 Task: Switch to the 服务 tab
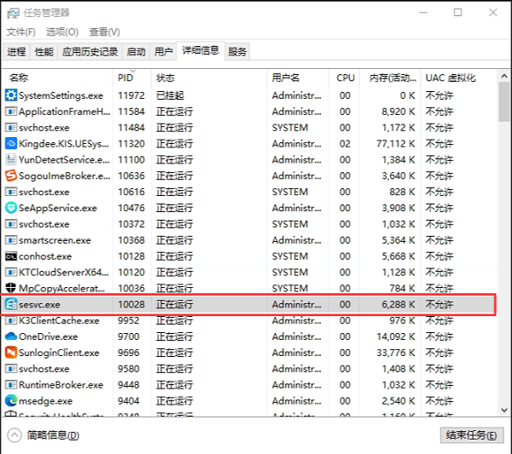pos(237,52)
